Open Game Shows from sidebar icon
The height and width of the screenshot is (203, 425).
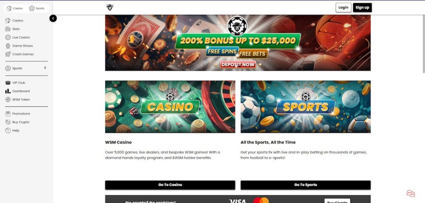click(x=8, y=46)
